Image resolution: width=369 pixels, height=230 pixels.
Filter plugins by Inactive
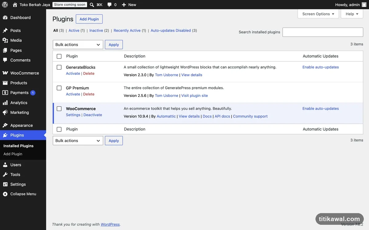96,30
